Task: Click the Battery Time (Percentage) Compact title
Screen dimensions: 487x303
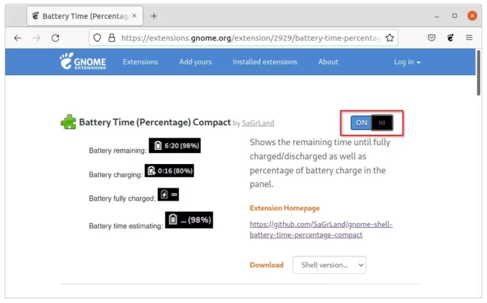Action: [x=154, y=122]
